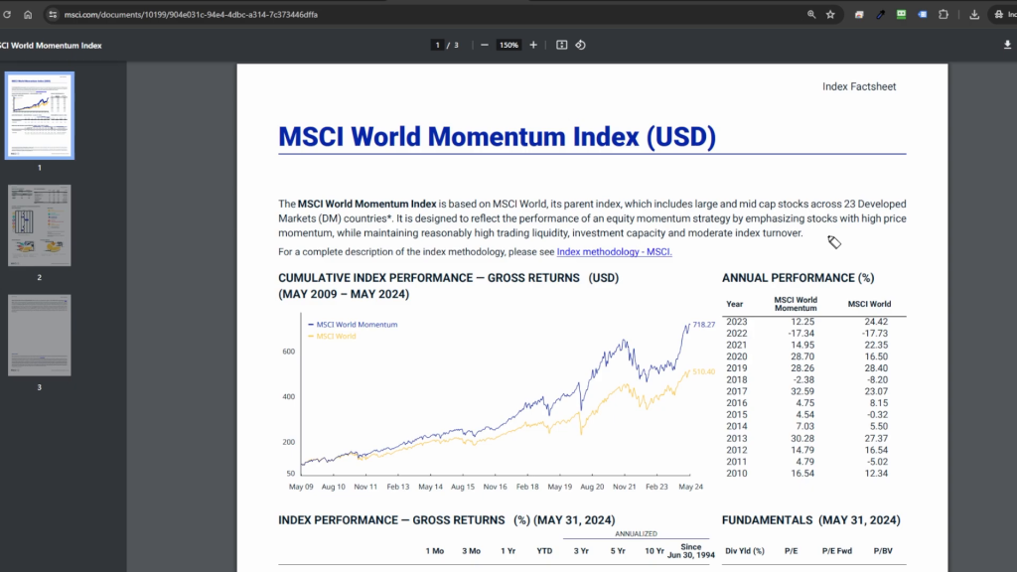The image size is (1017, 572).
Task: Open the blue tag extension icon
Action: [x=923, y=14]
